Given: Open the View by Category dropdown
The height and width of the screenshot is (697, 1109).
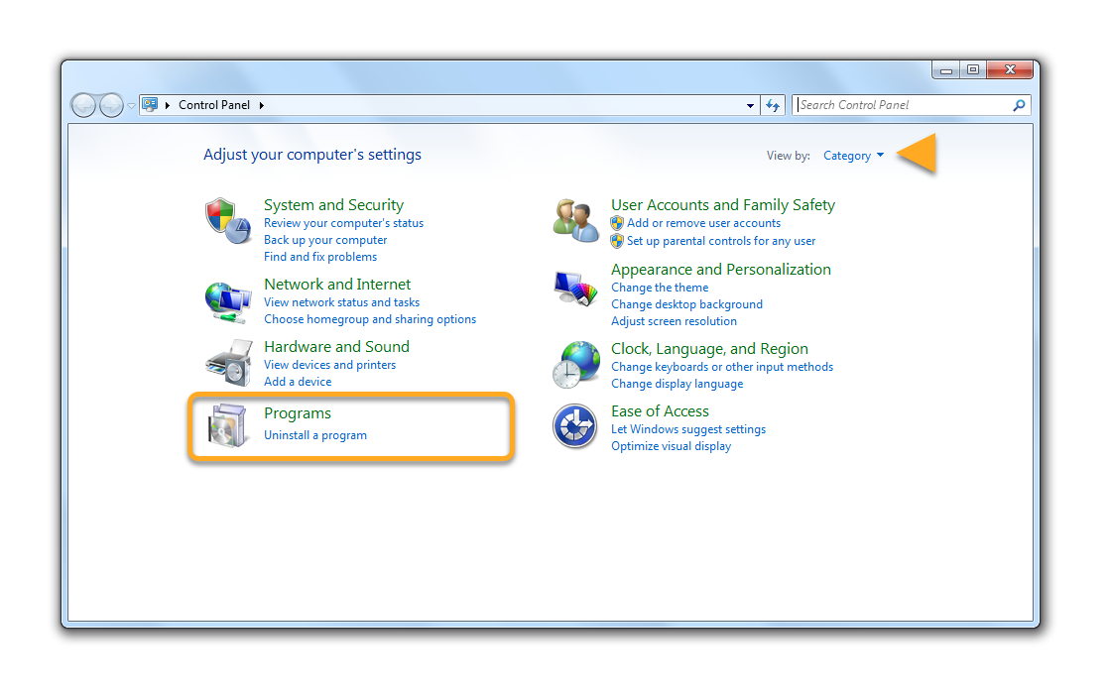Looking at the screenshot, I should point(853,156).
